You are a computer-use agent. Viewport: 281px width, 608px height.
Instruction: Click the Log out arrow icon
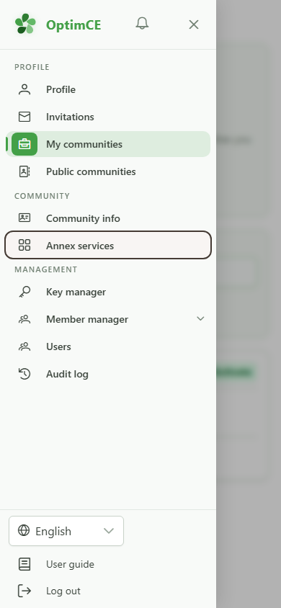point(24,591)
